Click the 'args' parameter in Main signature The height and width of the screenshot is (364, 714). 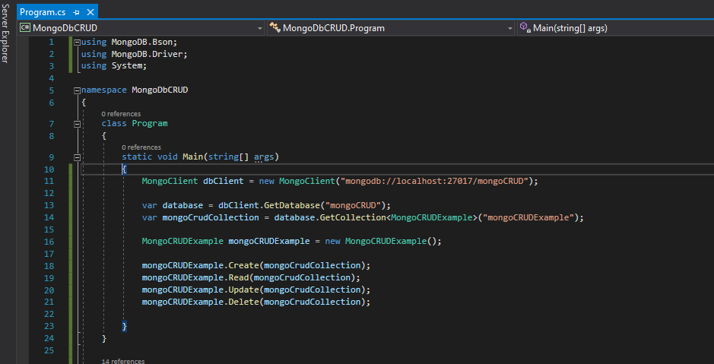(264, 157)
